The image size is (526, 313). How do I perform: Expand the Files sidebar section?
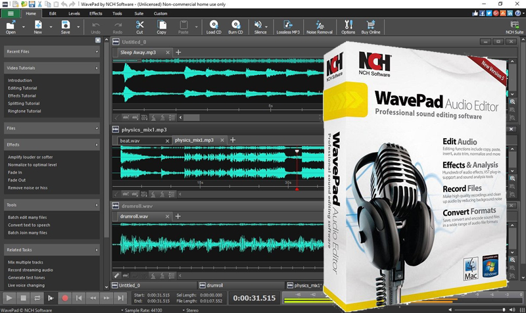52,128
